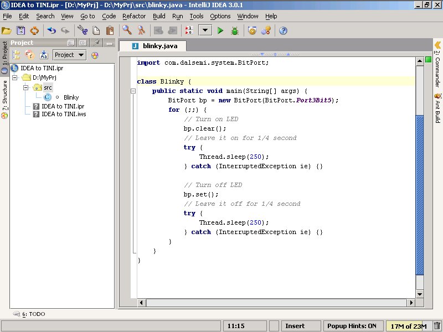Click the green file status indicator square

(x=429, y=60)
